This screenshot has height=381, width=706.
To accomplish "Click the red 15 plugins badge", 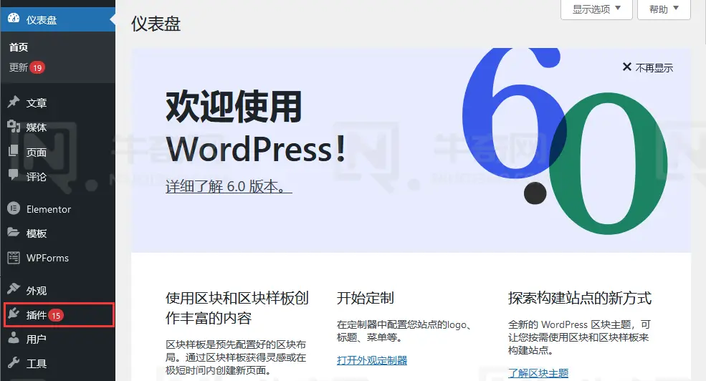I will [x=56, y=315].
